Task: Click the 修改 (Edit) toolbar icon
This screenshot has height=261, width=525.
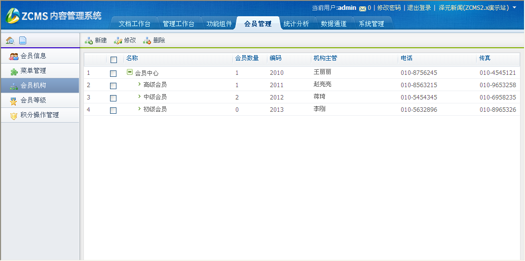Action: [x=118, y=40]
